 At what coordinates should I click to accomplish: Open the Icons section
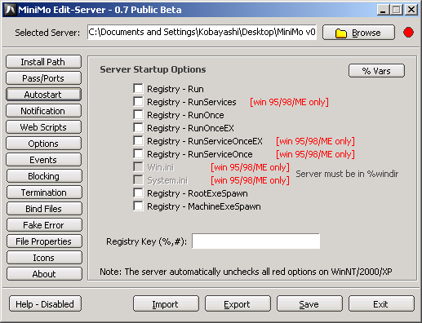44,258
